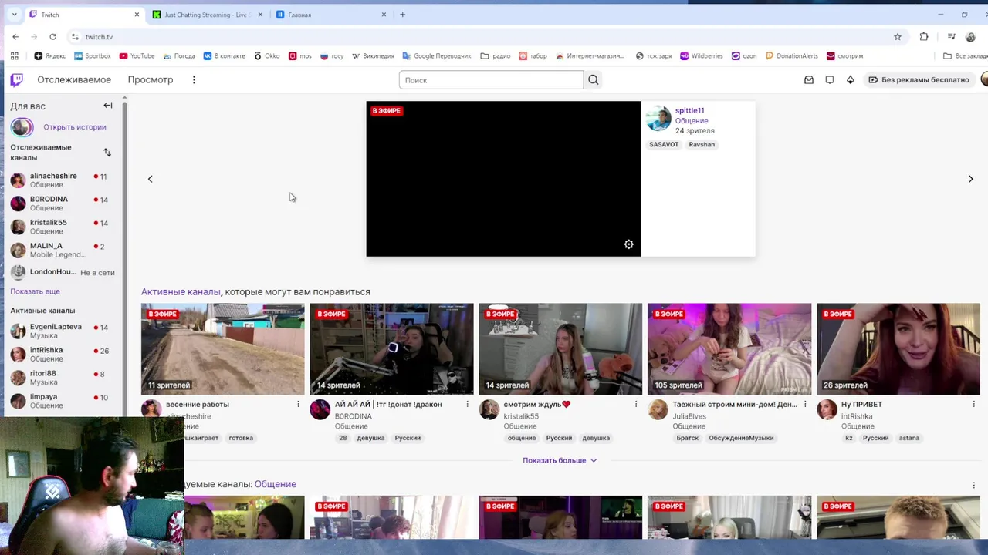Open Wildberries bookmark

[701, 55]
